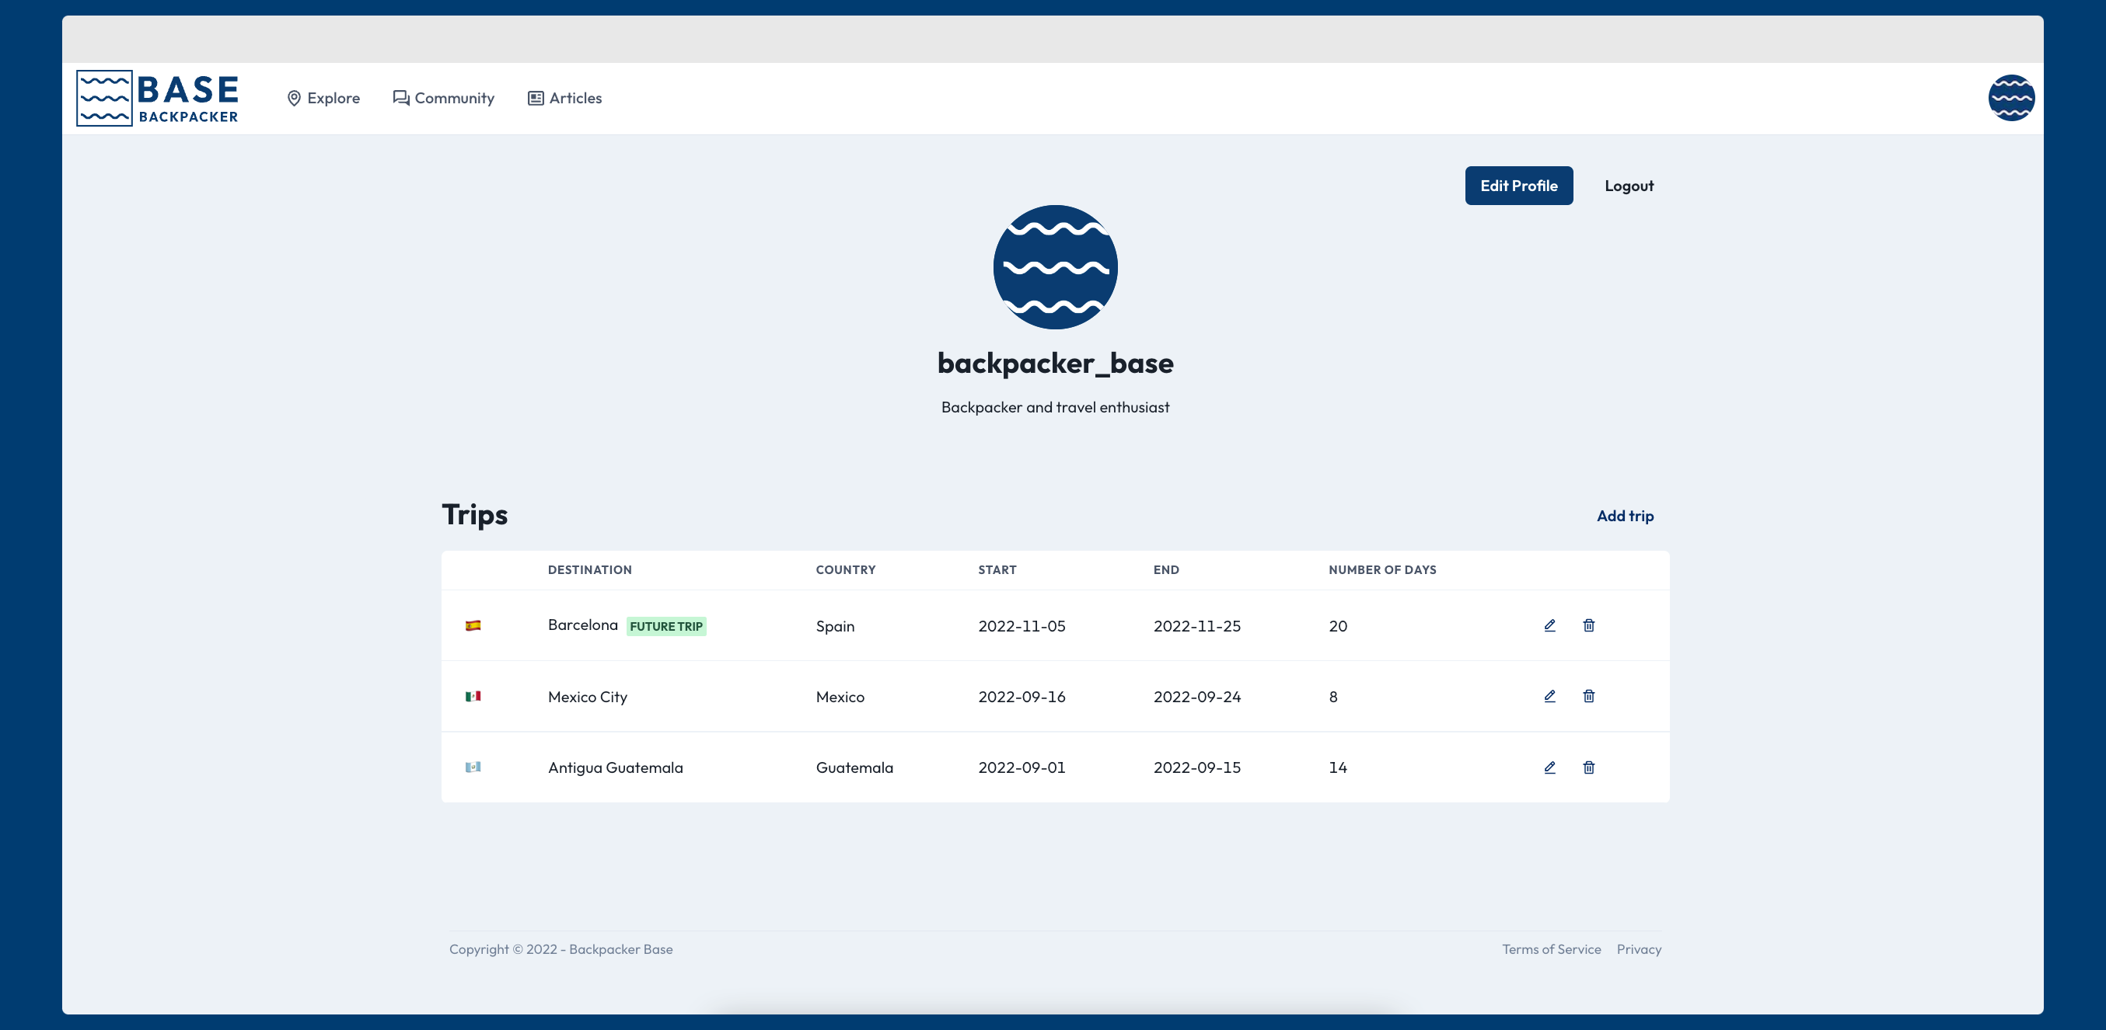Click the Add trip link
Screen dimensions: 2106x1030
(1625, 516)
